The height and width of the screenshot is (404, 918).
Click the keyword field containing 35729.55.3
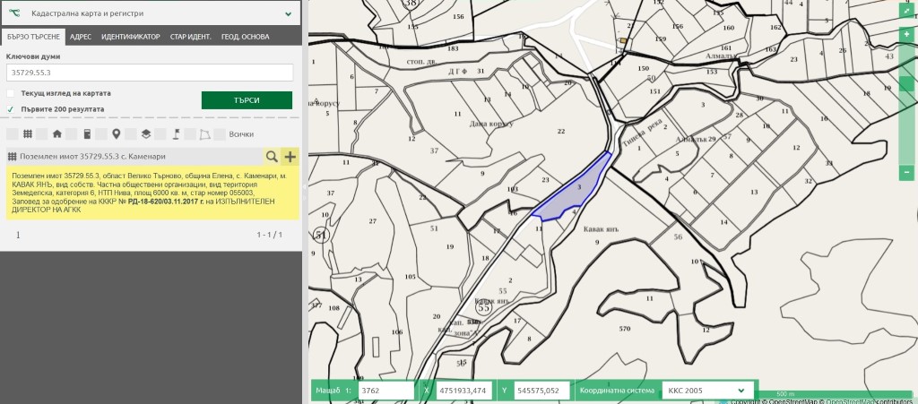pyautogui.click(x=150, y=73)
